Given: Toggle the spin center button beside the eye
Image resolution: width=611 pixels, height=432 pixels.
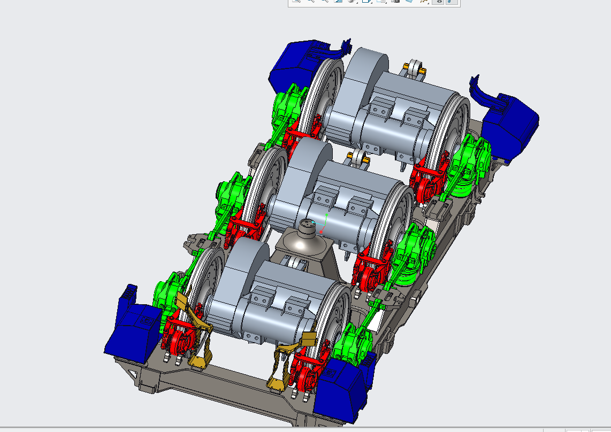Looking at the screenshot, I should tap(451, 1).
